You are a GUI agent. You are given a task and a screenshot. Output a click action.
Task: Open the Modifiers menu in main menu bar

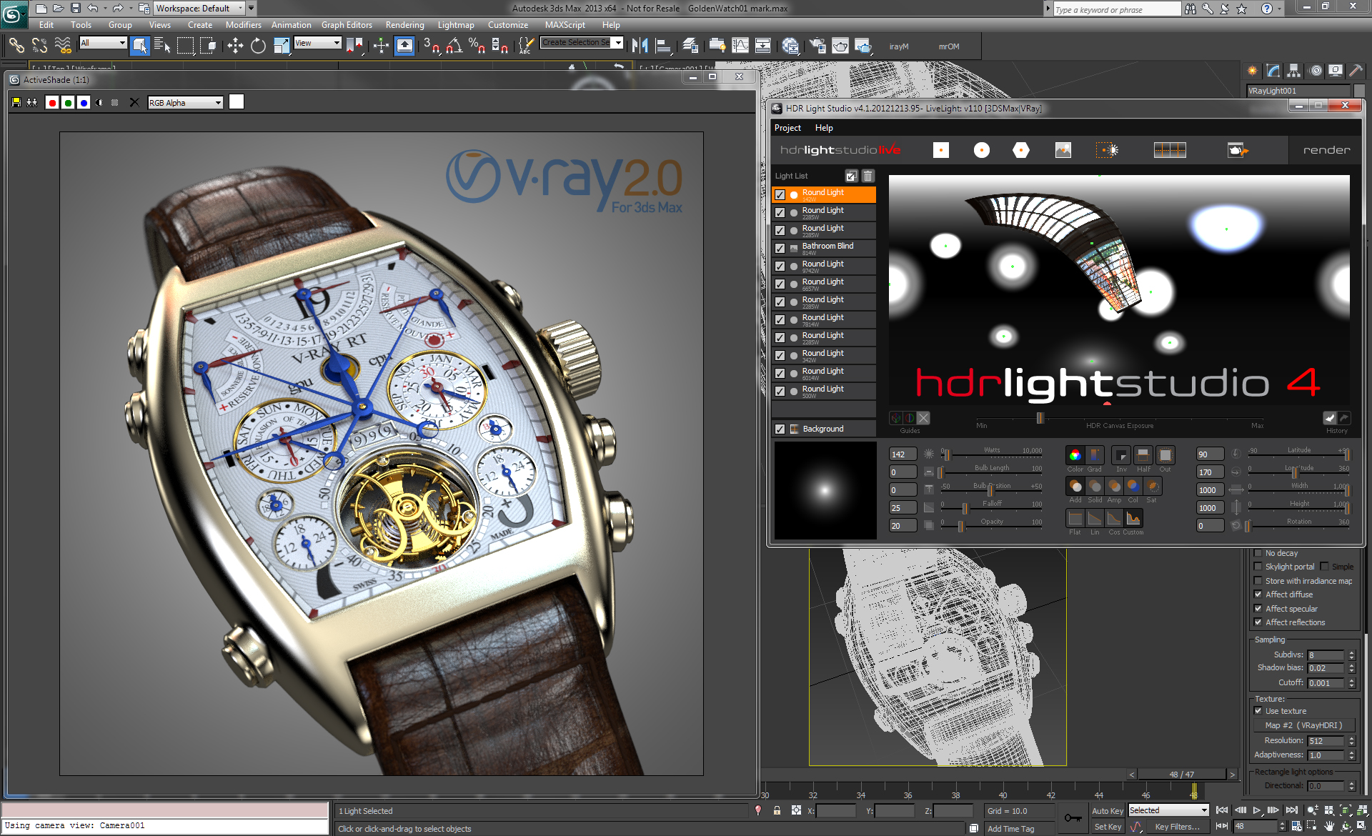click(x=244, y=26)
